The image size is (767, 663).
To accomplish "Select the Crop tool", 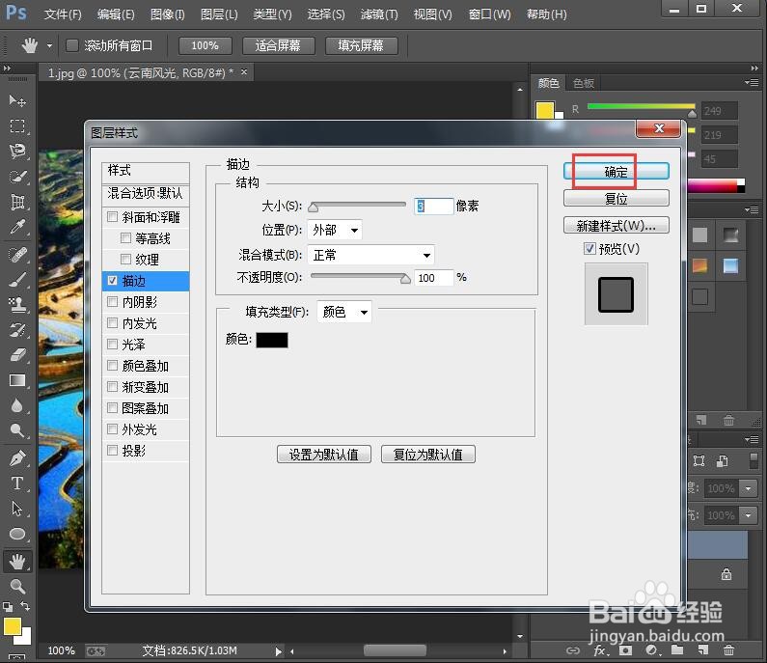I will click(17, 202).
